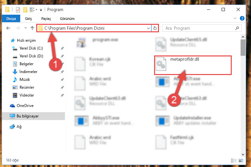Click the search magnifier icon
The height and width of the screenshot is (167, 251).
pyautogui.click(x=237, y=28)
